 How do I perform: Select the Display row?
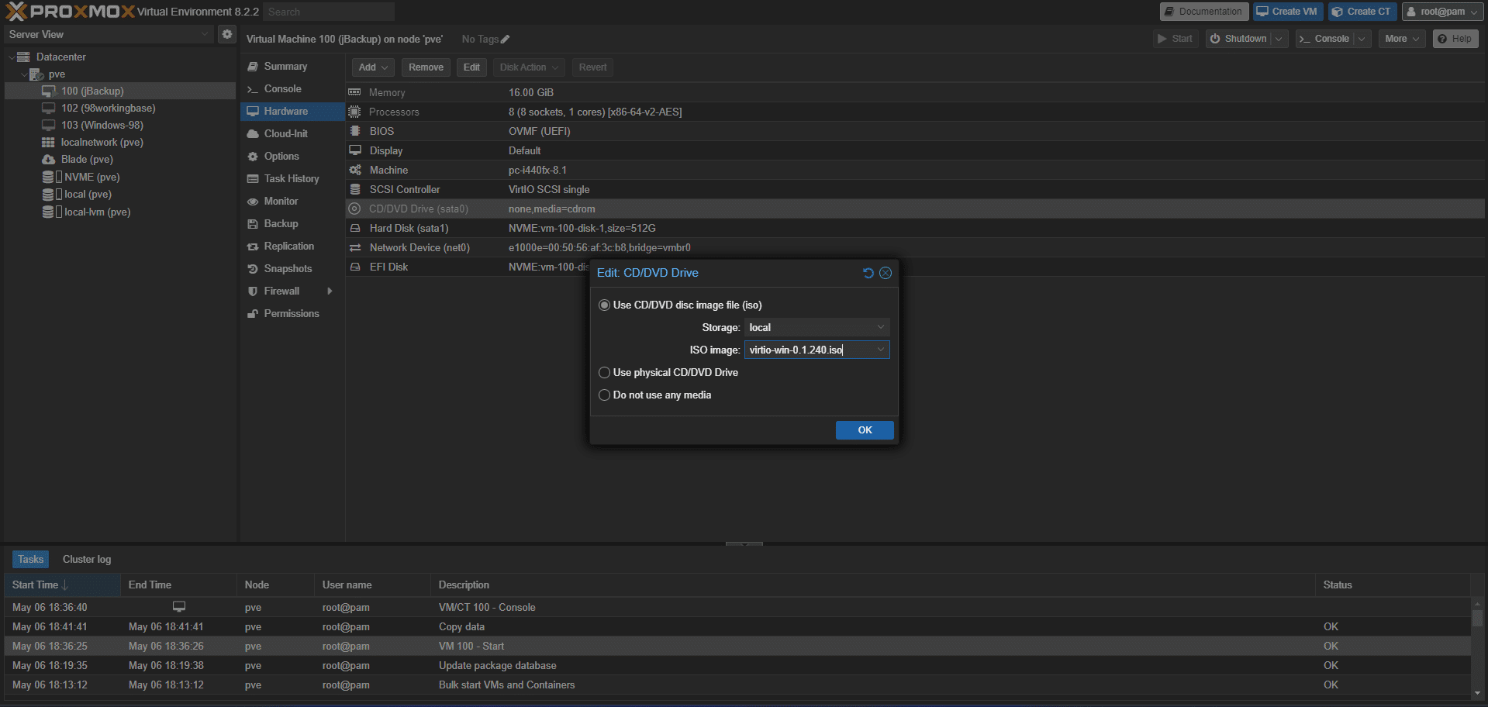pyautogui.click(x=915, y=150)
